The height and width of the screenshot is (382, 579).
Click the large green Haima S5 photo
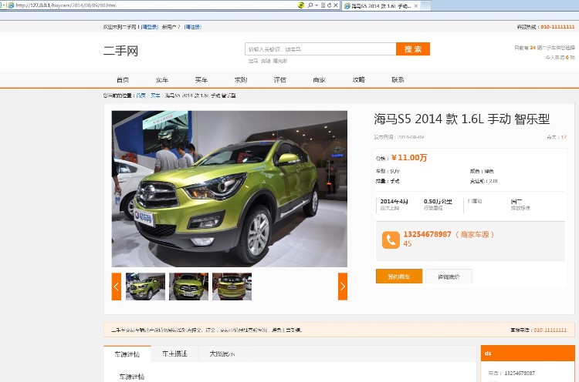click(x=229, y=189)
